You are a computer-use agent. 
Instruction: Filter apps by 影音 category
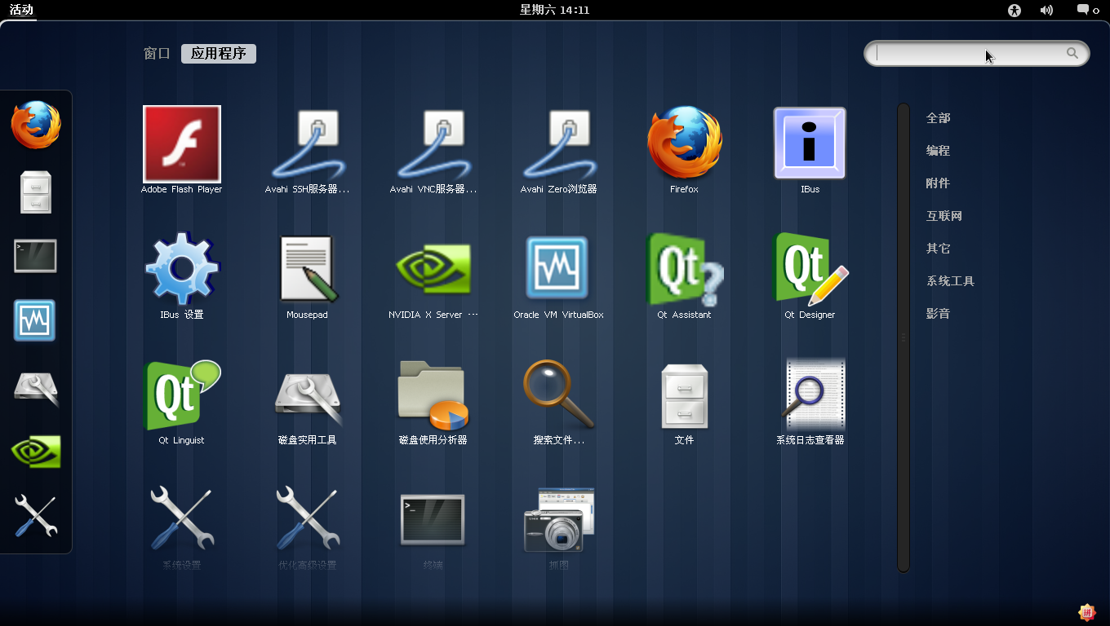(x=938, y=314)
